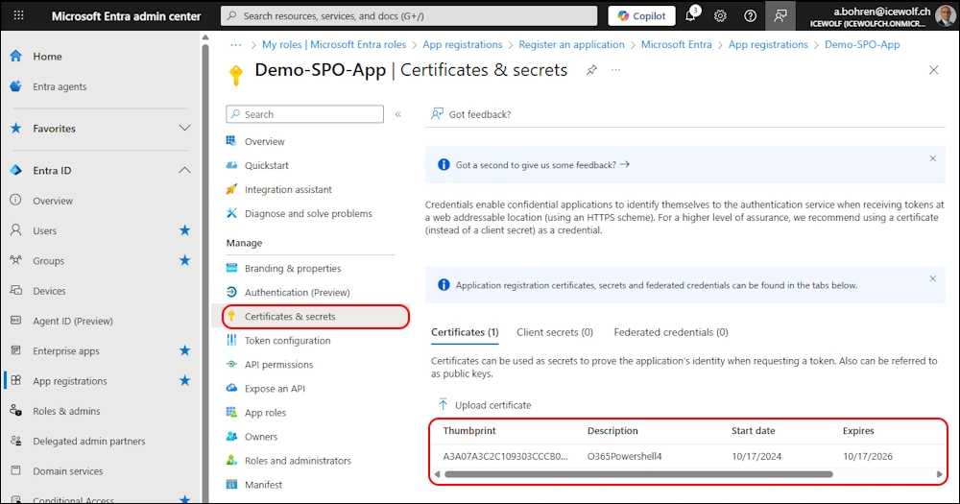960x504 pixels.
Task: Collapse the Entra ID section
Action: pos(185,170)
